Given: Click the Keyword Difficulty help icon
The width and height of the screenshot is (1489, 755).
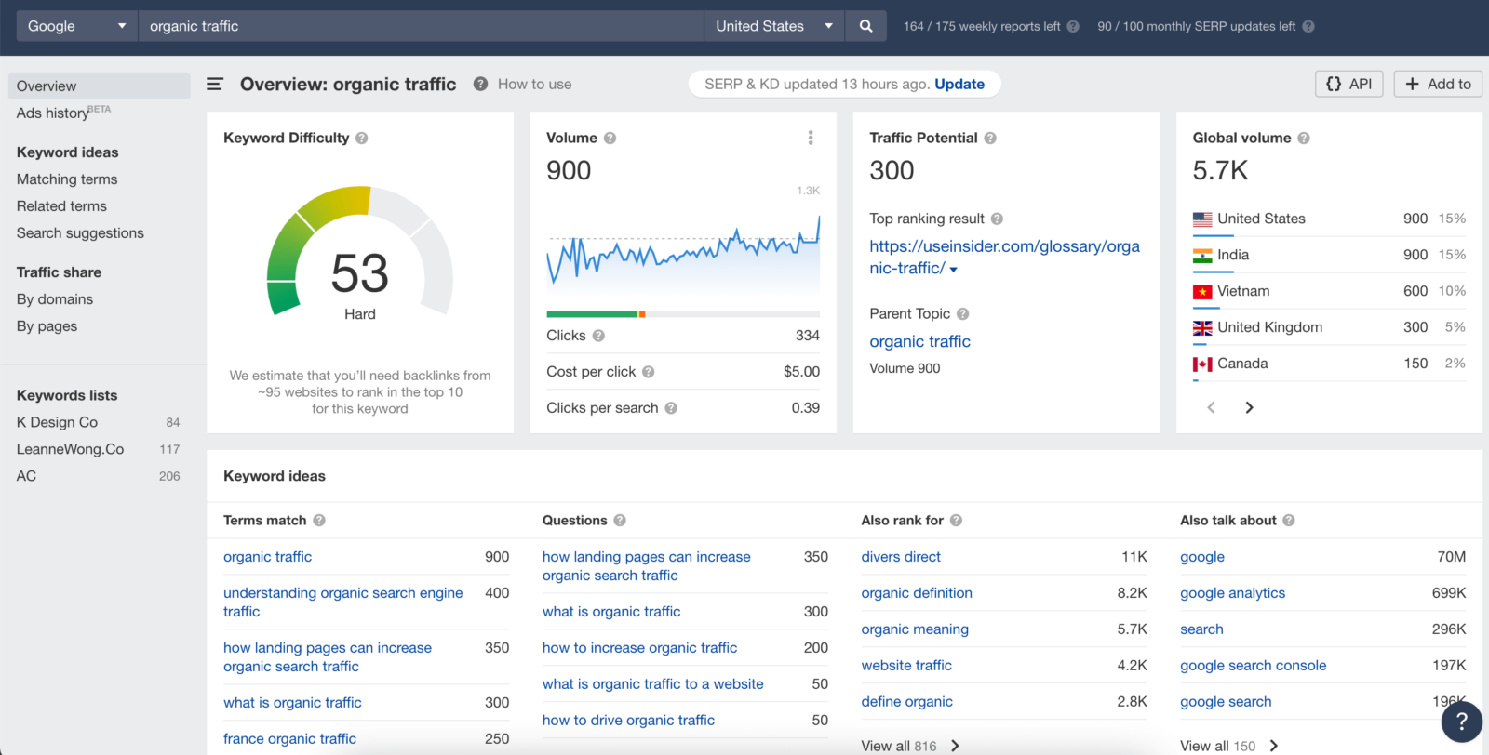Looking at the screenshot, I should 362,138.
